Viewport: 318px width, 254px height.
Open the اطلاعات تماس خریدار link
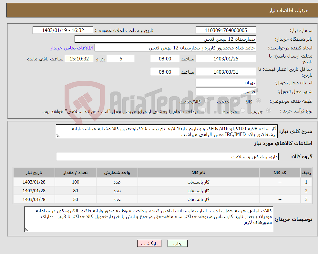[x=72, y=48]
